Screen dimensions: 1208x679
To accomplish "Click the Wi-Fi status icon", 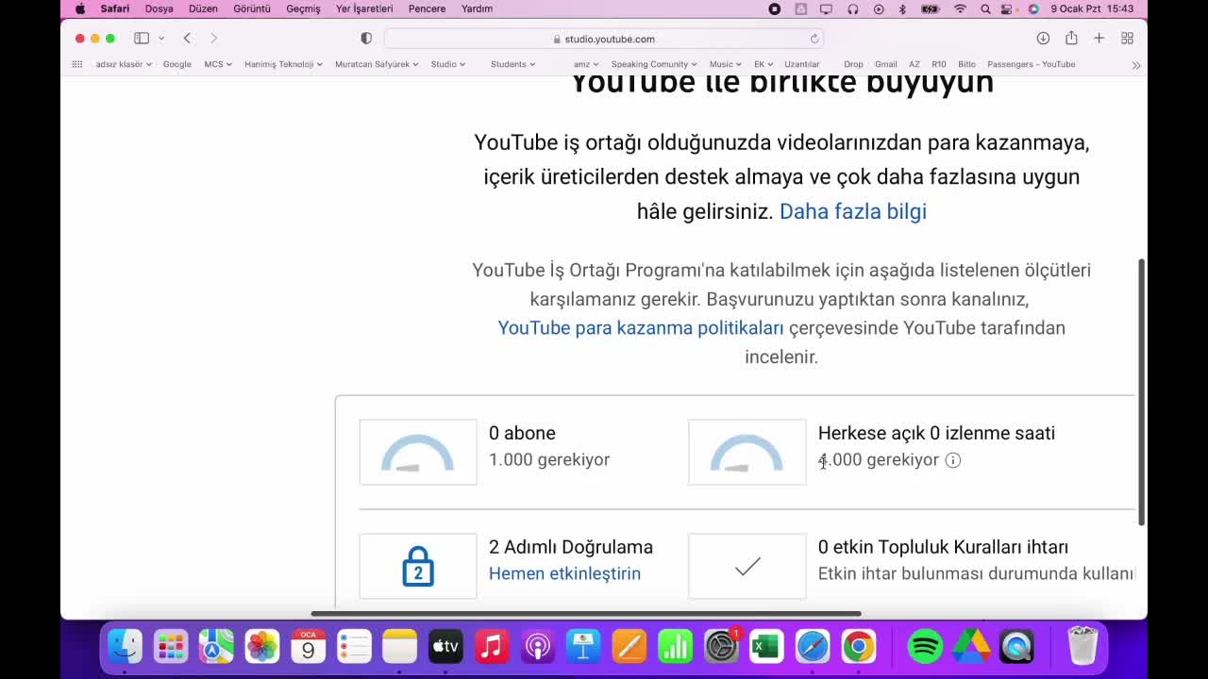I will tap(960, 8).
